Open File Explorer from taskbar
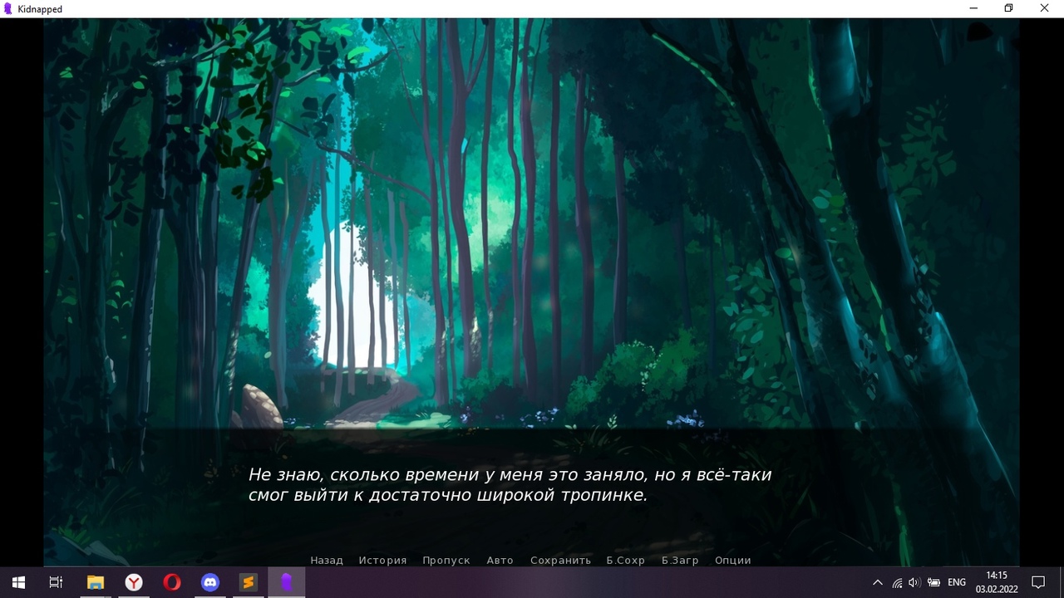 click(x=96, y=582)
